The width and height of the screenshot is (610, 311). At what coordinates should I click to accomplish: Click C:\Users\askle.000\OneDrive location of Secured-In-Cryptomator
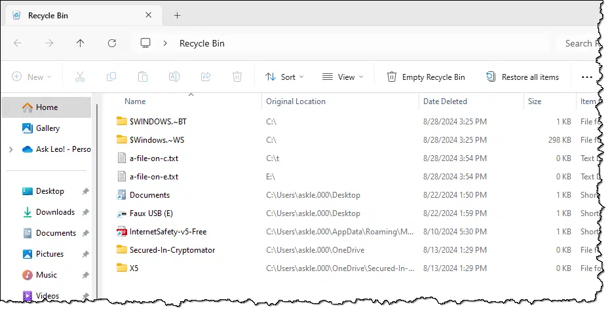pos(315,250)
